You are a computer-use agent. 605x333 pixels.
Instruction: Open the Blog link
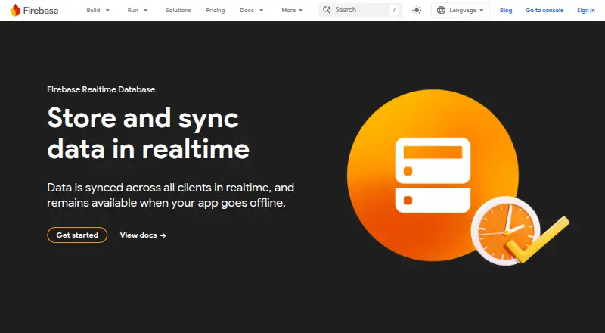click(506, 11)
